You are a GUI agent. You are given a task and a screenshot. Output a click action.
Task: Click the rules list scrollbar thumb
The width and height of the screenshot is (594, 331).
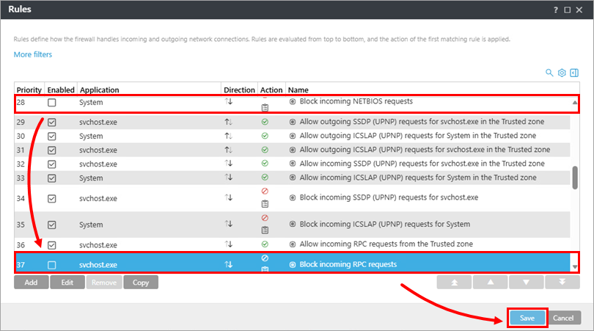click(x=575, y=178)
